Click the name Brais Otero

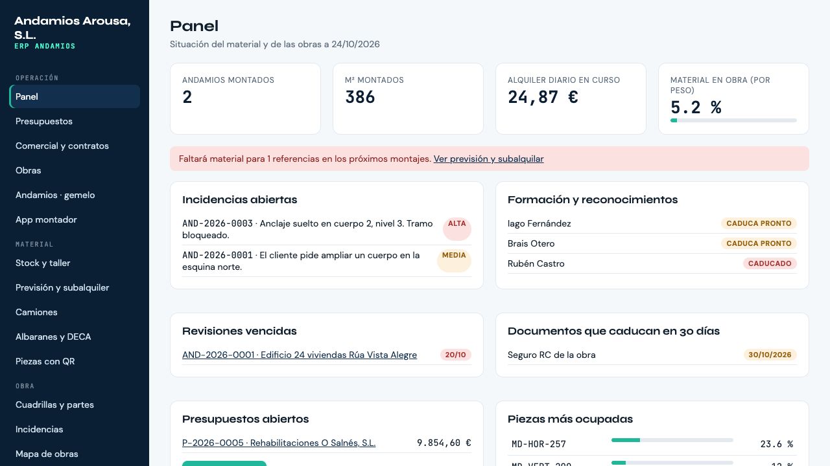(x=531, y=243)
